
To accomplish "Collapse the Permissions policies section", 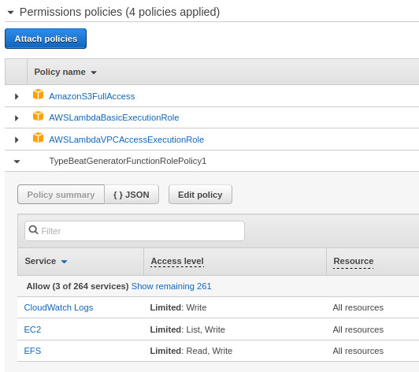I will 11,13.
